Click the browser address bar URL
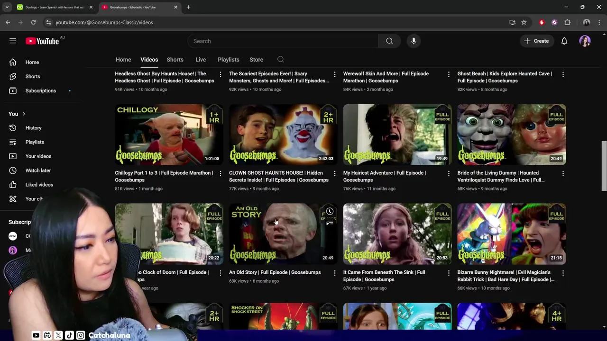 click(x=104, y=22)
